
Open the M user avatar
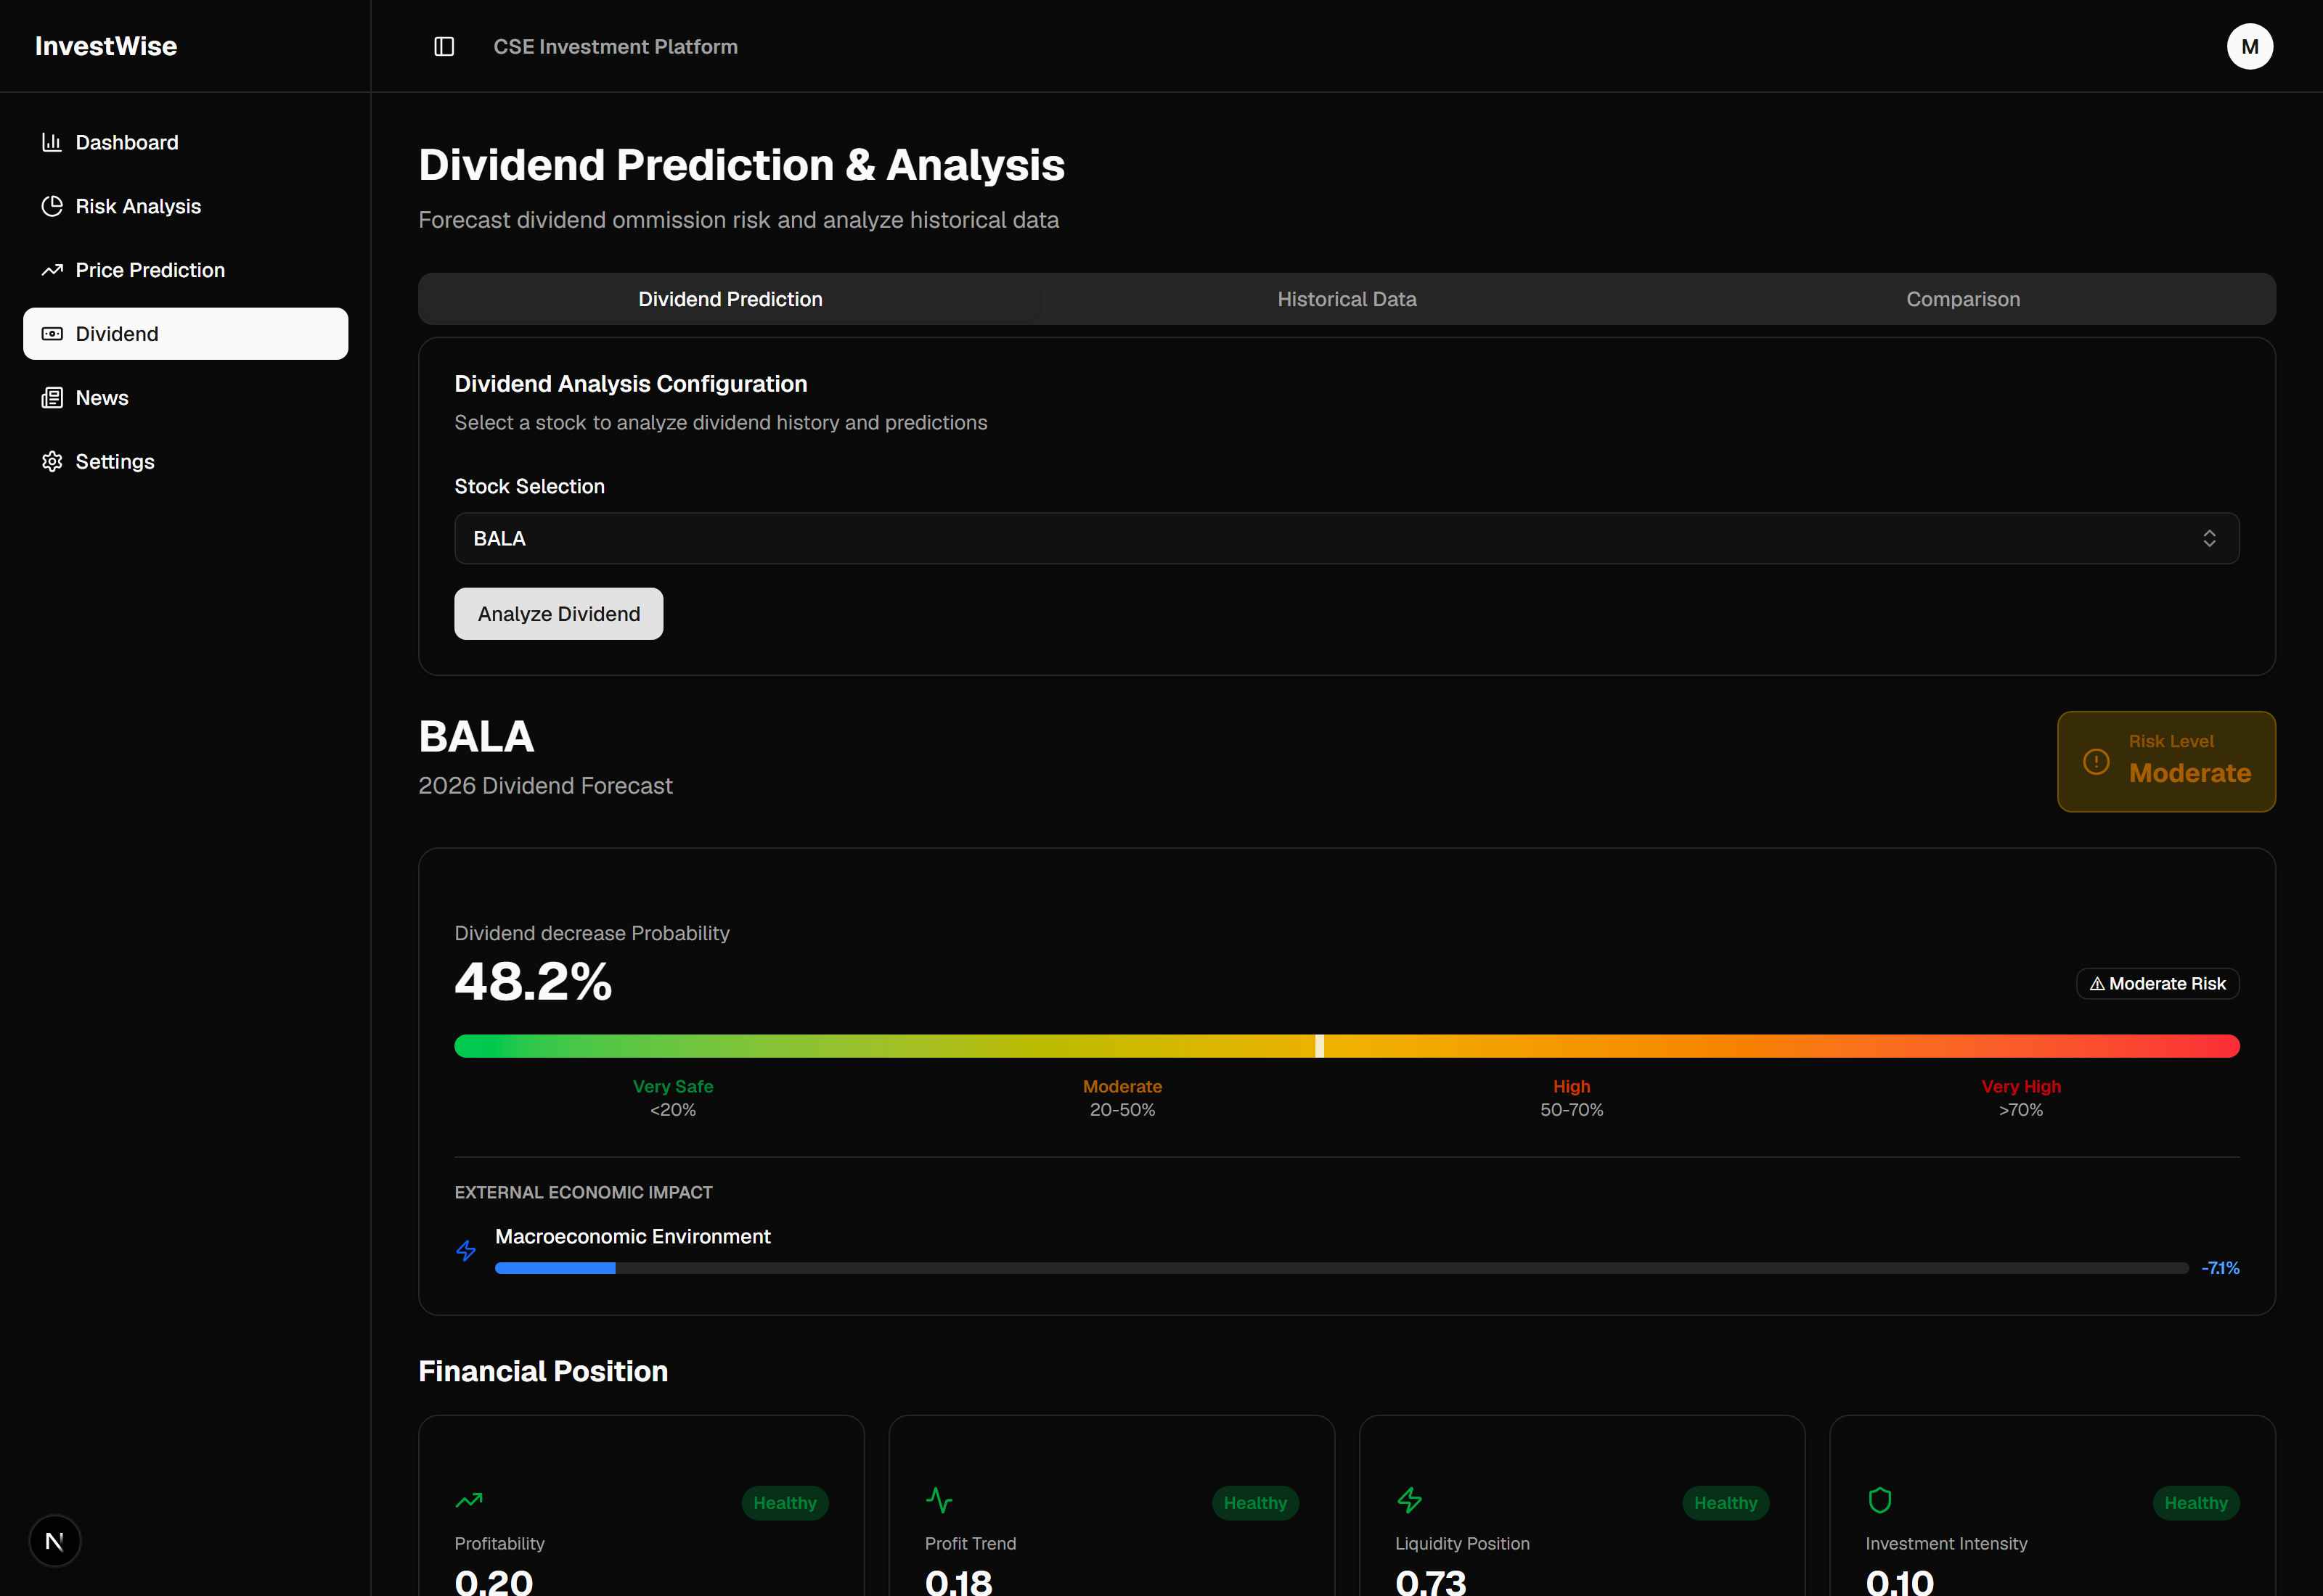coord(2249,46)
